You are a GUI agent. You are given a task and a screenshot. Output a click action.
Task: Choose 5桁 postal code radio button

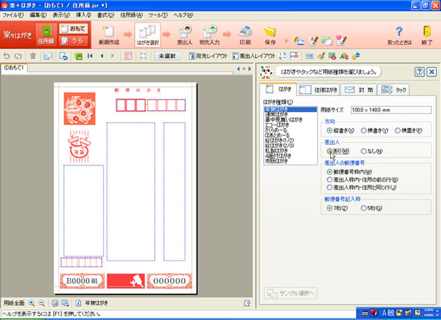(x=364, y=207)
